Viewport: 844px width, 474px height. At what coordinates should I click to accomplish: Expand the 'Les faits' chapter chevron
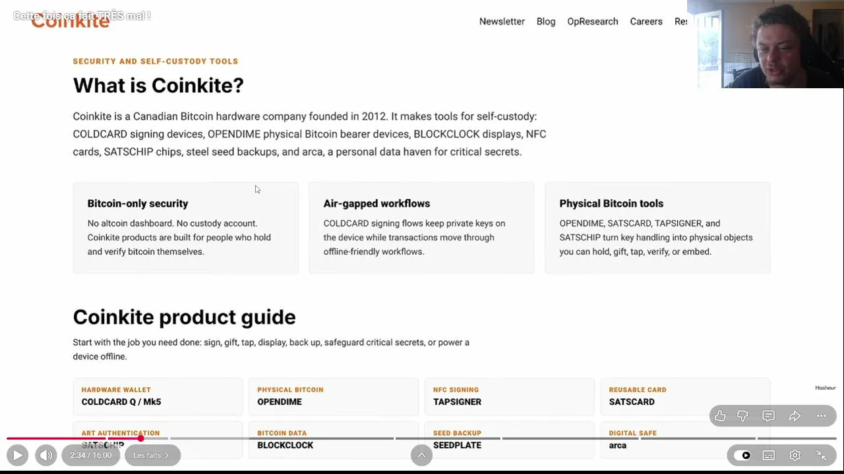coord(152,455)
